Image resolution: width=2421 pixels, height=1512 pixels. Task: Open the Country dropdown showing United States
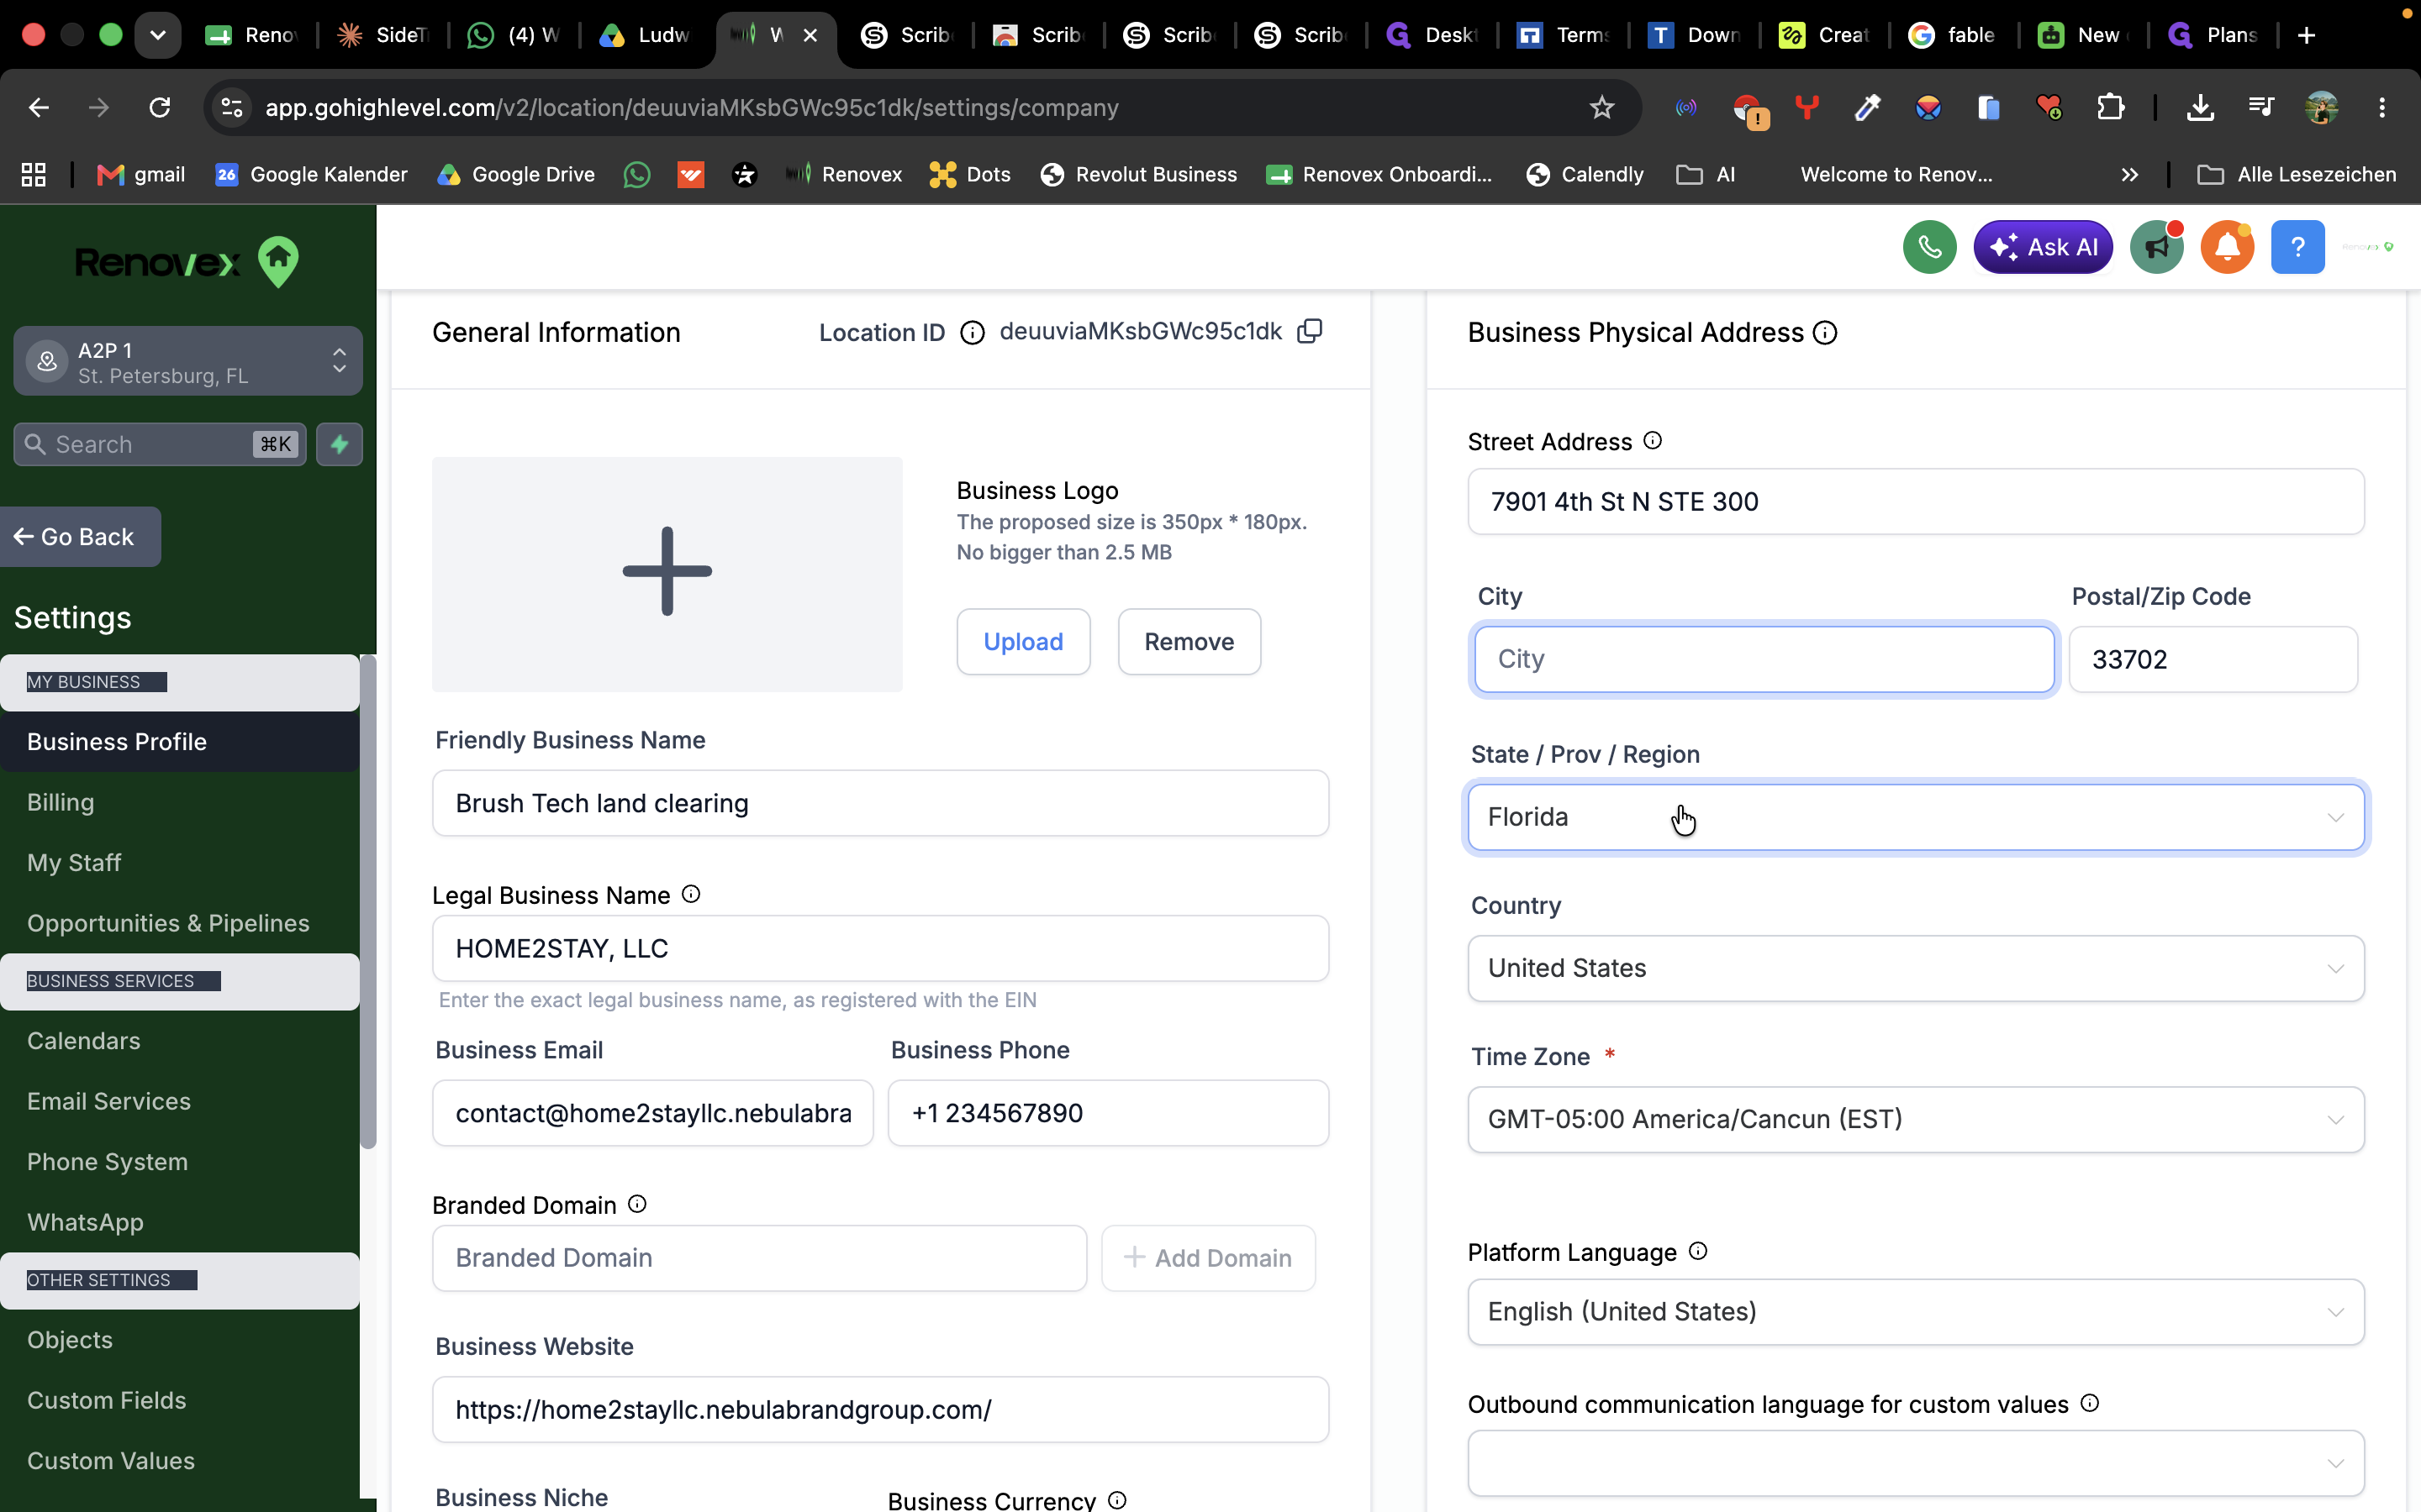[1916, 968]
